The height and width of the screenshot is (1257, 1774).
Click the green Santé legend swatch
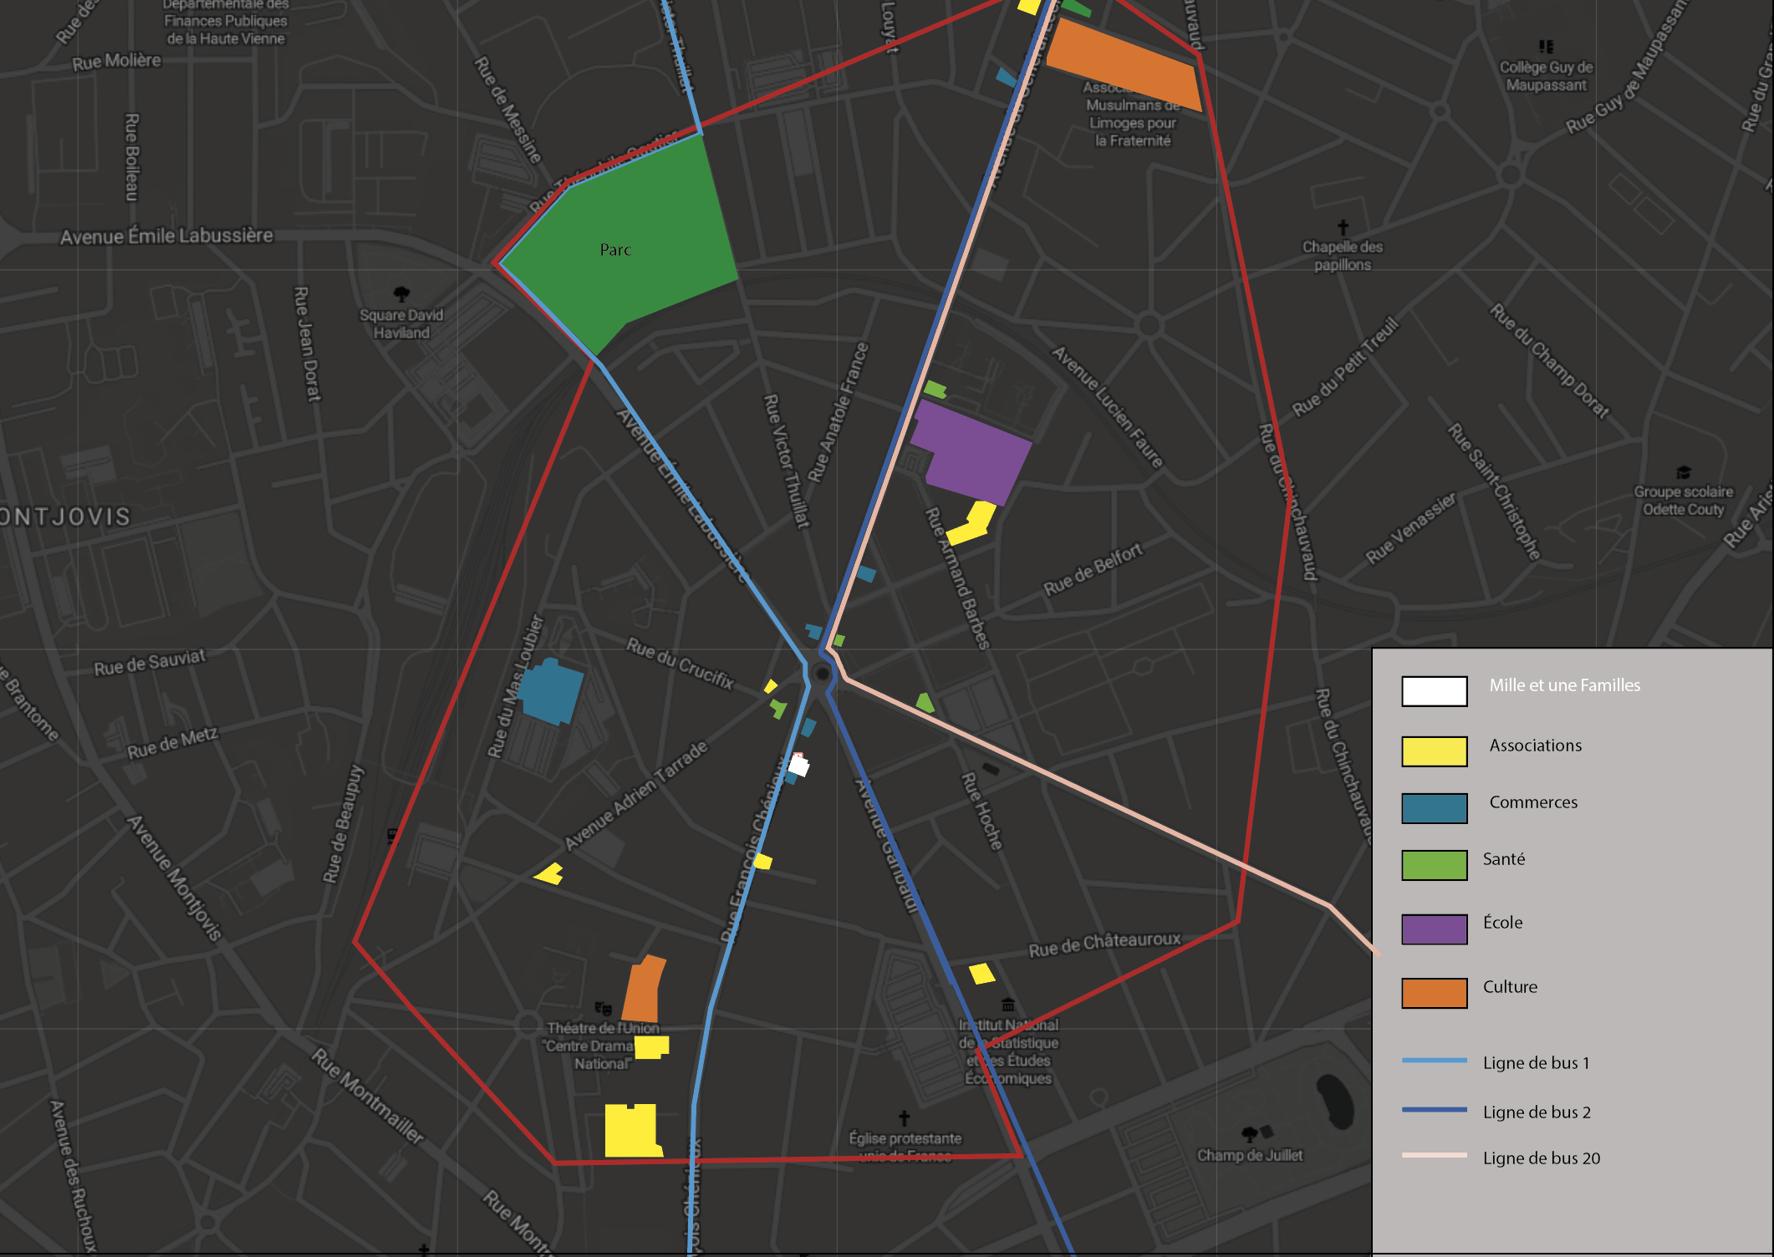pyautogui.click(x=1434, y=865)
